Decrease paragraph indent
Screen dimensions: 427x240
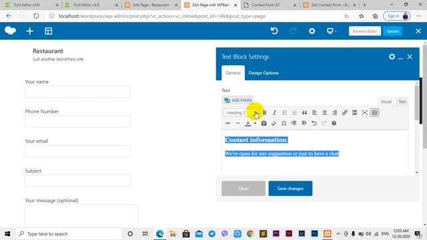(x=294, y=123)
